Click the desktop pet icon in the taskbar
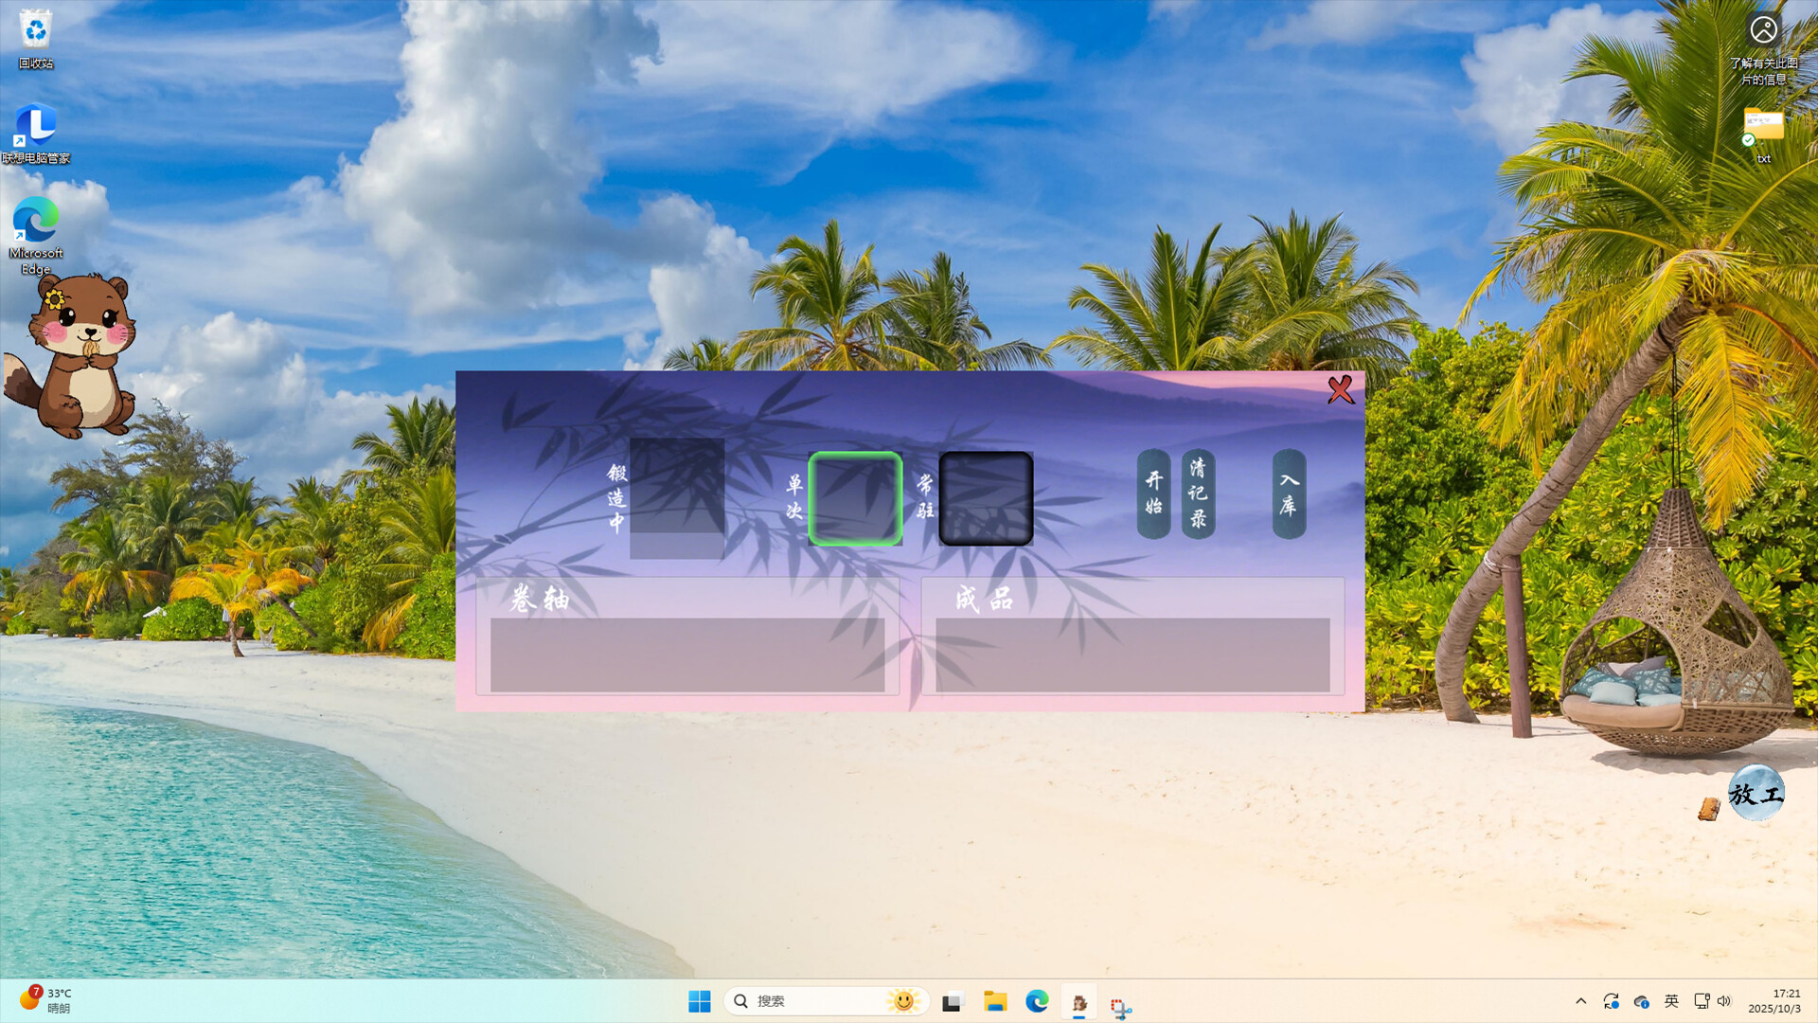 [x=1079, y=1000]
